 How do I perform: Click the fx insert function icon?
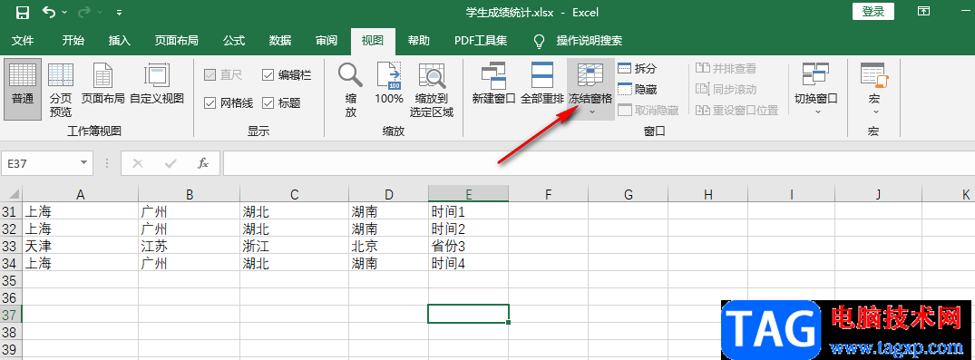(203, 163)
